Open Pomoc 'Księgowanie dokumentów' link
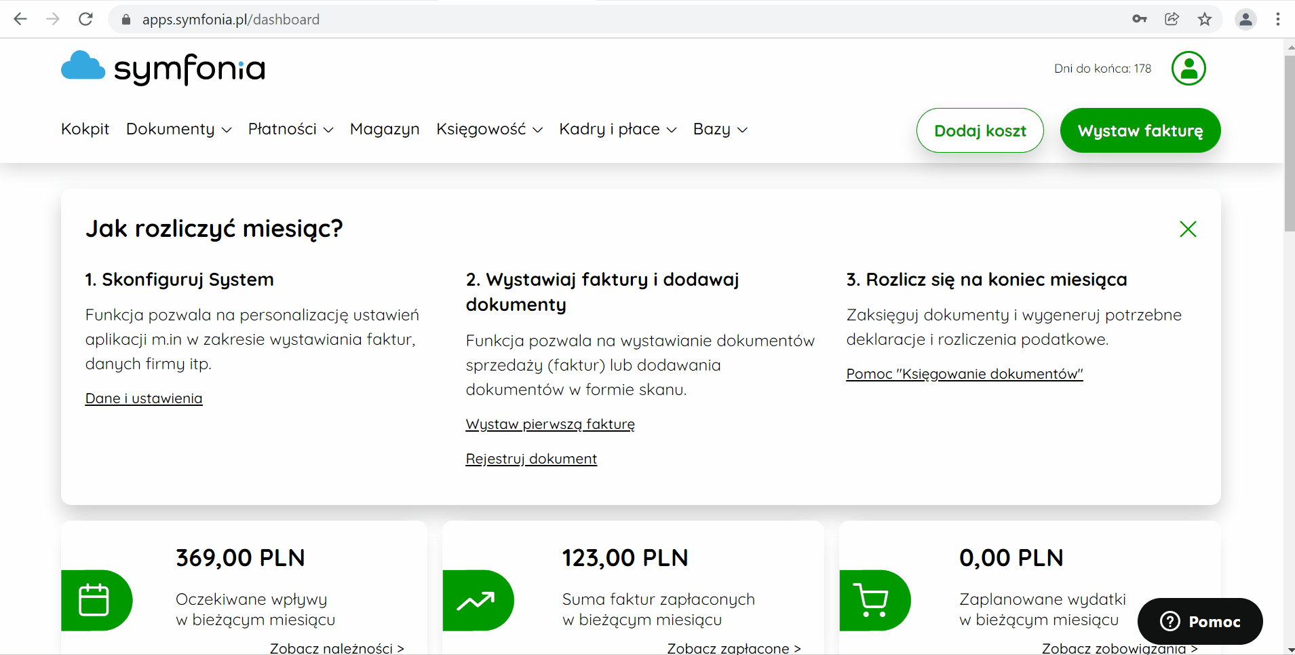The height and width of the screenshot is (655, 1295). [x=965, y=374]
